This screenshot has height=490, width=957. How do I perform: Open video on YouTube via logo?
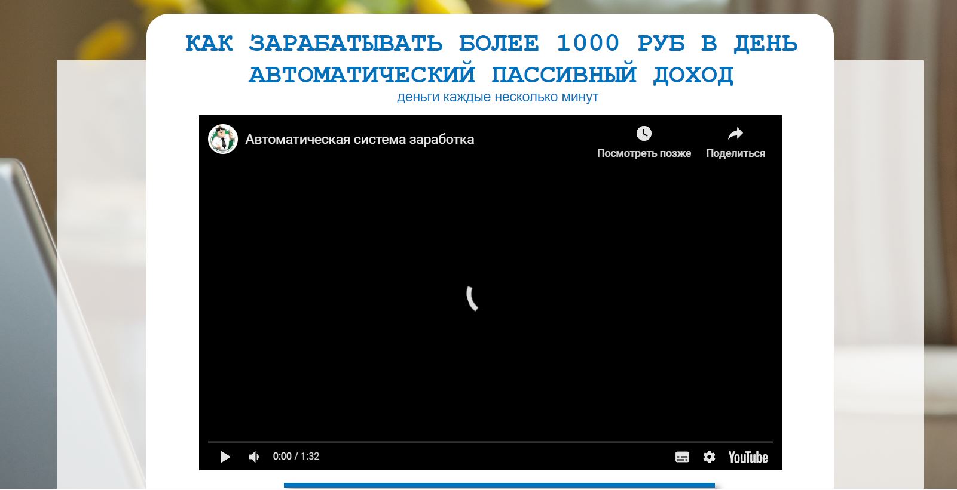pyautogui.click(x=748, y=457)
